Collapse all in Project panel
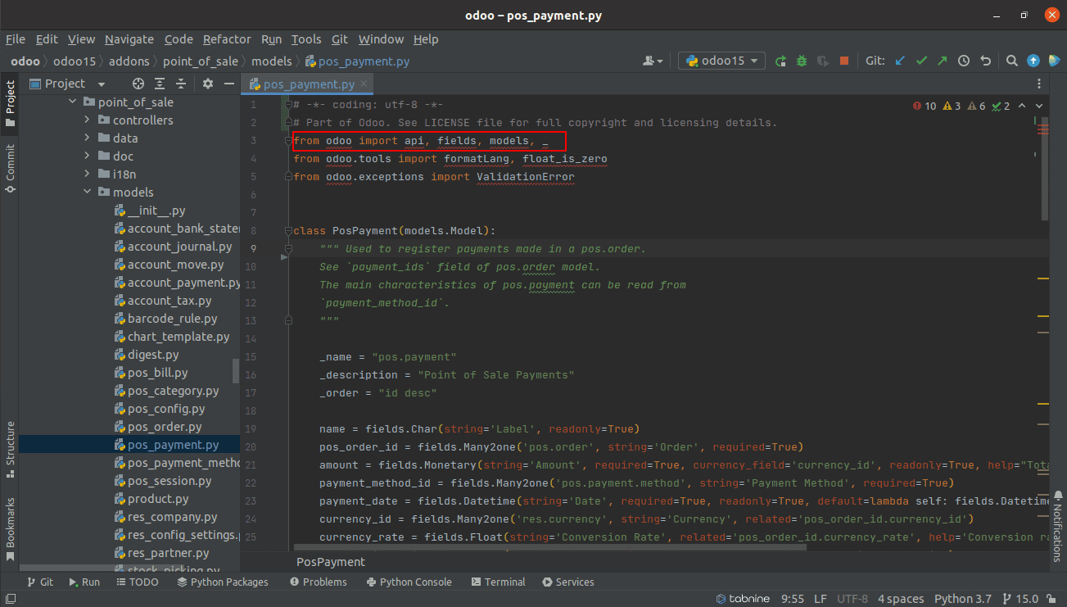 (x=181, y=84)
